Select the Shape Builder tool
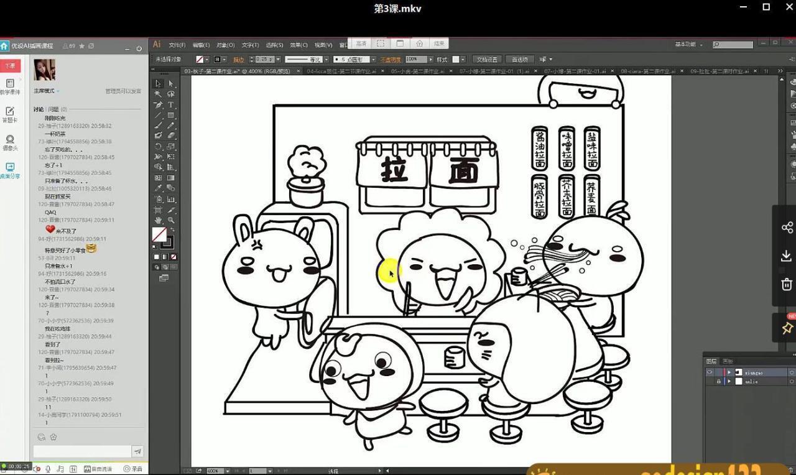This screenshot has height=475, width=796. pyautogui.click(x=159, y=166)
